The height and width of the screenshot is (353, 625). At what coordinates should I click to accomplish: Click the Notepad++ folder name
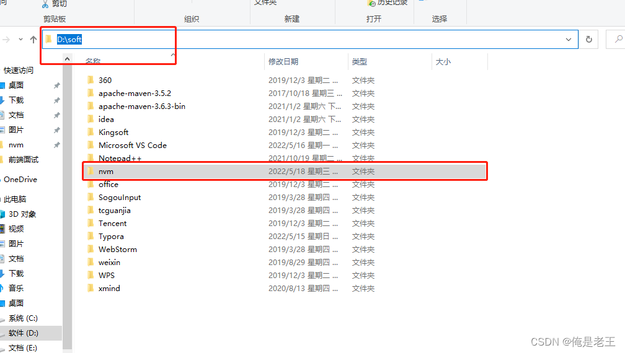120,158
